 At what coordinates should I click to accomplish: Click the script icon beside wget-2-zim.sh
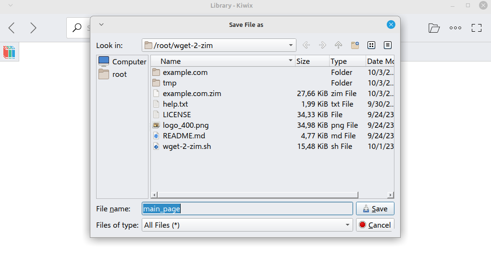(x=156, y=146)
